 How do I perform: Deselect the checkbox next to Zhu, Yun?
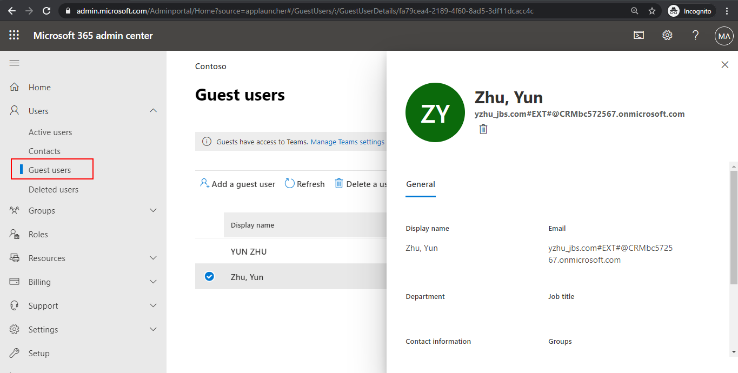click(209, 276)
